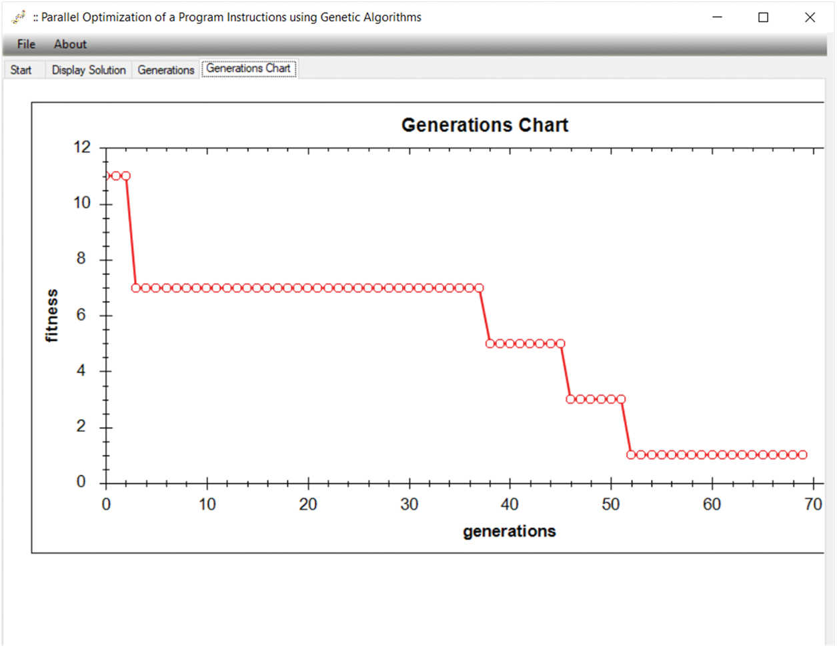This screenshot has height=648, width=837.
Task: Click the first data point at generation 0
Action: (107, 176)
